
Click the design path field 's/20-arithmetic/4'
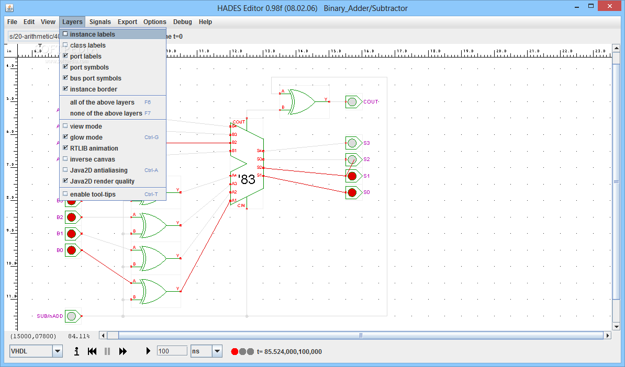click(34, 36)
